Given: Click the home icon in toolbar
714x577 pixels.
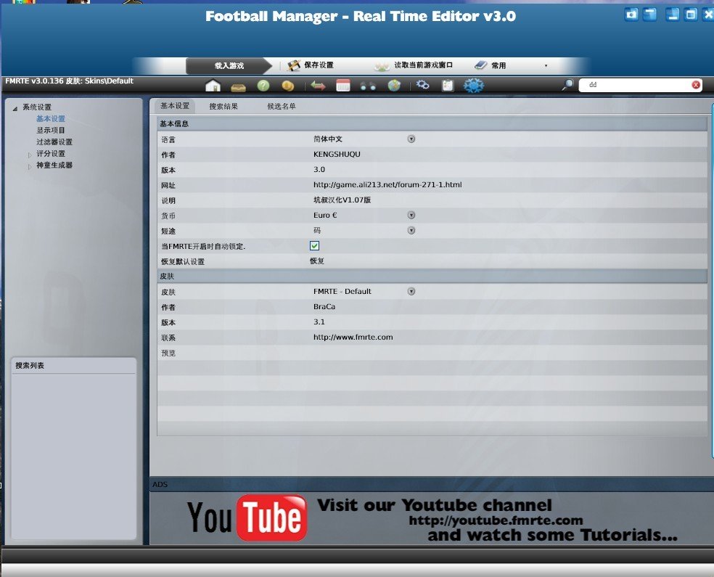Looking at the screenshot, I should pyautogui.click(x=213, y=86).
